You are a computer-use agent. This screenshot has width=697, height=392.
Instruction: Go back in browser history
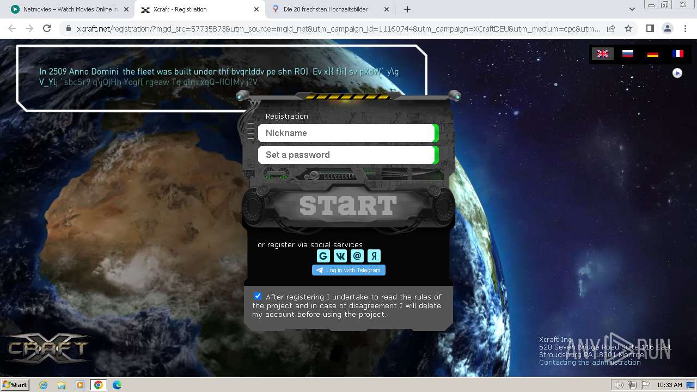pyautogui.click(x=12, y=28)
